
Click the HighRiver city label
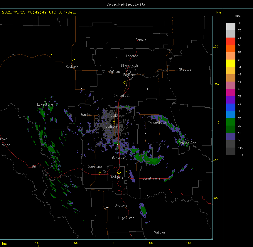coord(126,218)
